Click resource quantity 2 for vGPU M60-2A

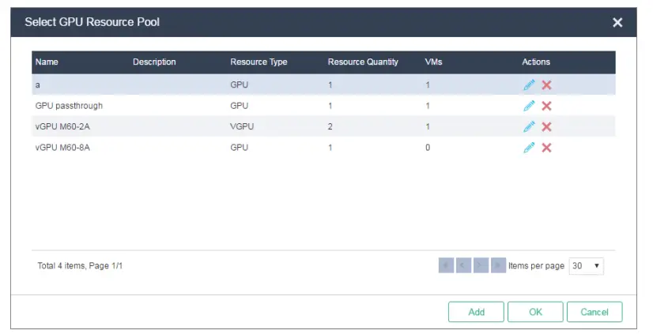coord(330,126)
